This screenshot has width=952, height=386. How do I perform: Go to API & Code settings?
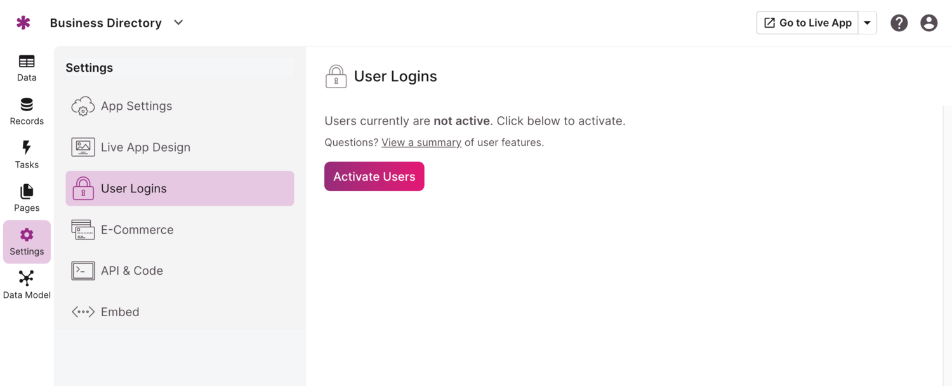click(x=132, y=271)
